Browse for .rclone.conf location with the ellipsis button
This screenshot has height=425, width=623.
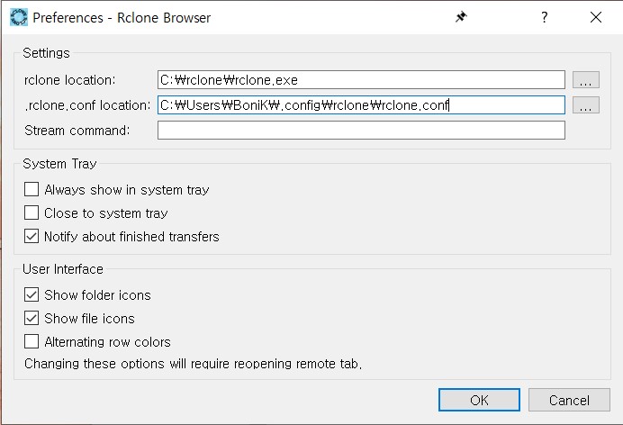(586, 104)
